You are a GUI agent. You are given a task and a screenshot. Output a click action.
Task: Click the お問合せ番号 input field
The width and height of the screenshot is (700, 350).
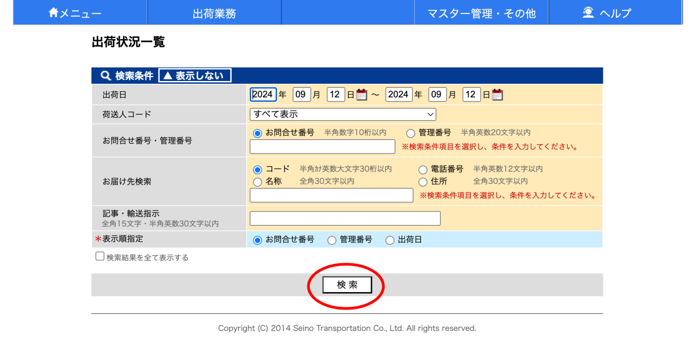click(322, 146)
